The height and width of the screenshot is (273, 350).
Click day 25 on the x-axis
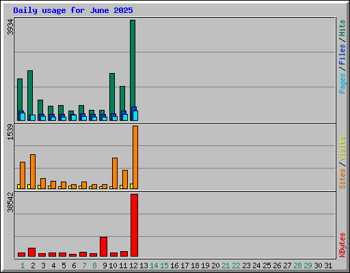point(267,265)
